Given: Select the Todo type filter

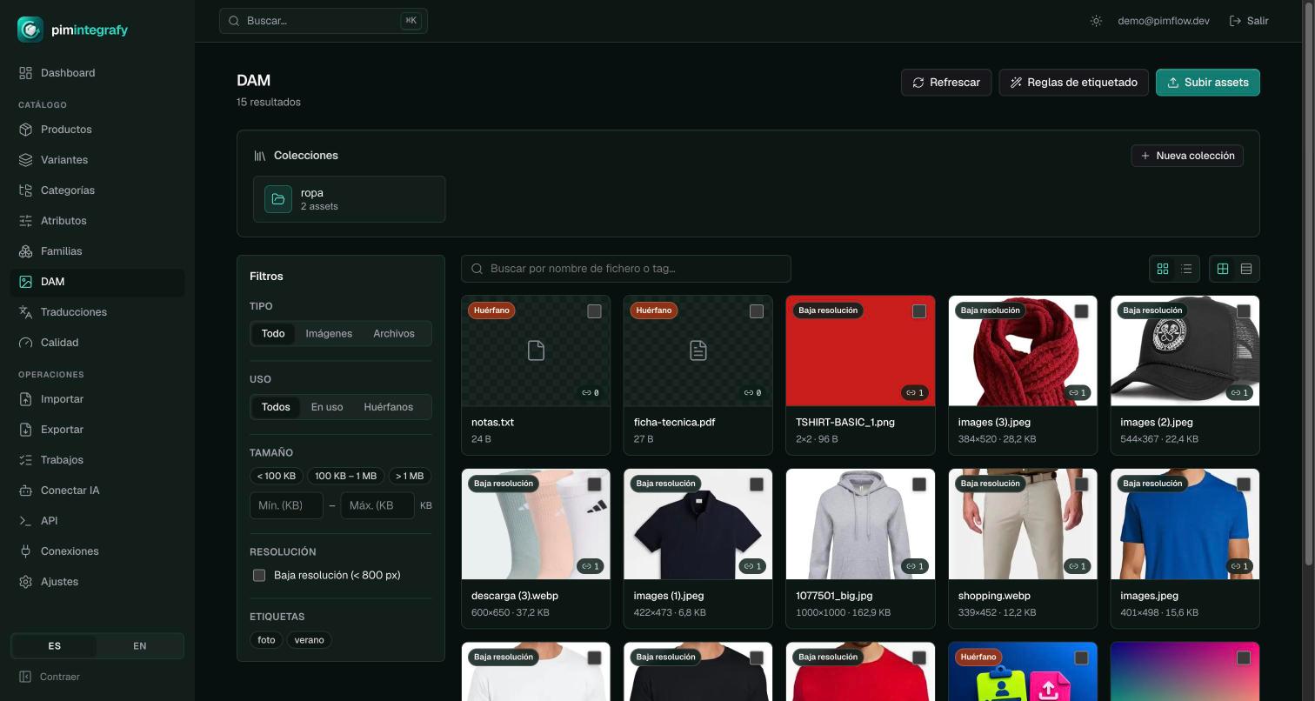Looking at the screenshot, I should [x=273, y=334].
